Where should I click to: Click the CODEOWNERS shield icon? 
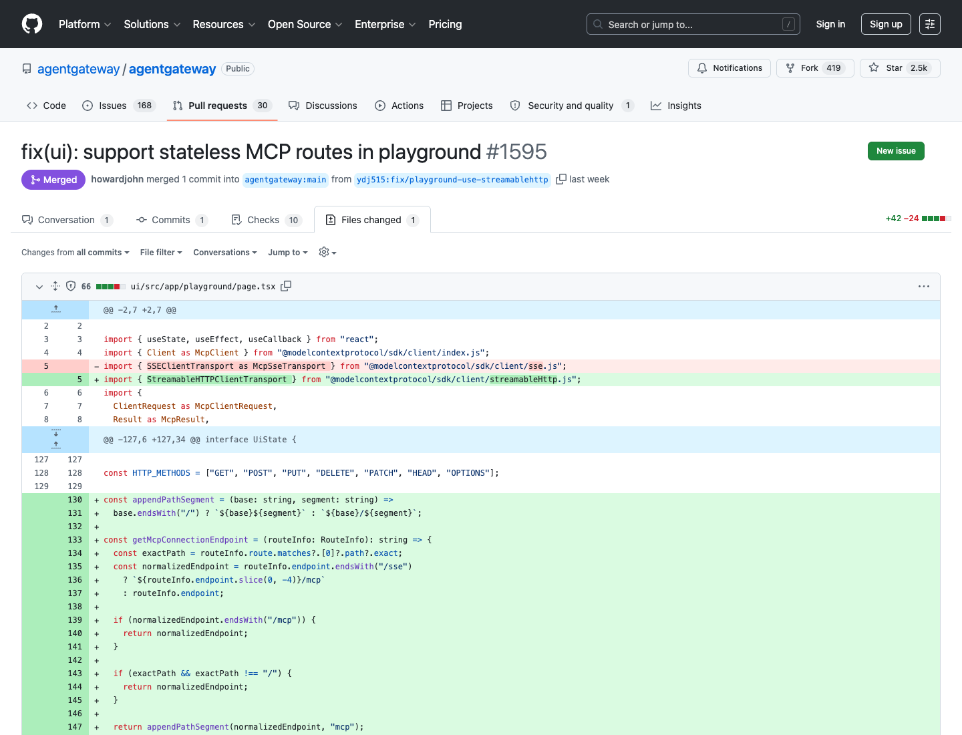tap(71, 286)
